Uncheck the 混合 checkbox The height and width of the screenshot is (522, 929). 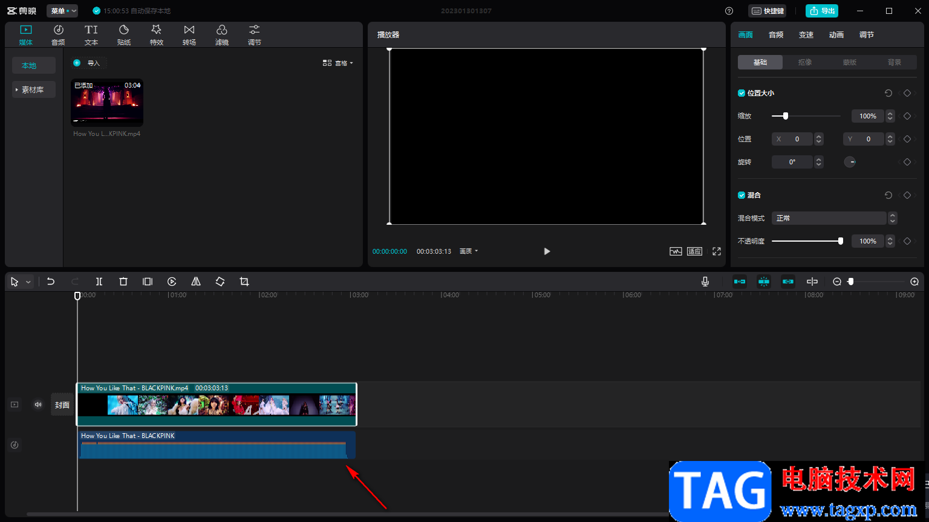742,195
